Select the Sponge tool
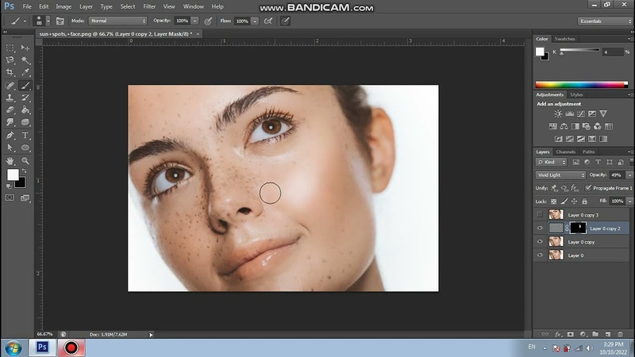Viewport: 635px width, 357px height. click(25, 122)
